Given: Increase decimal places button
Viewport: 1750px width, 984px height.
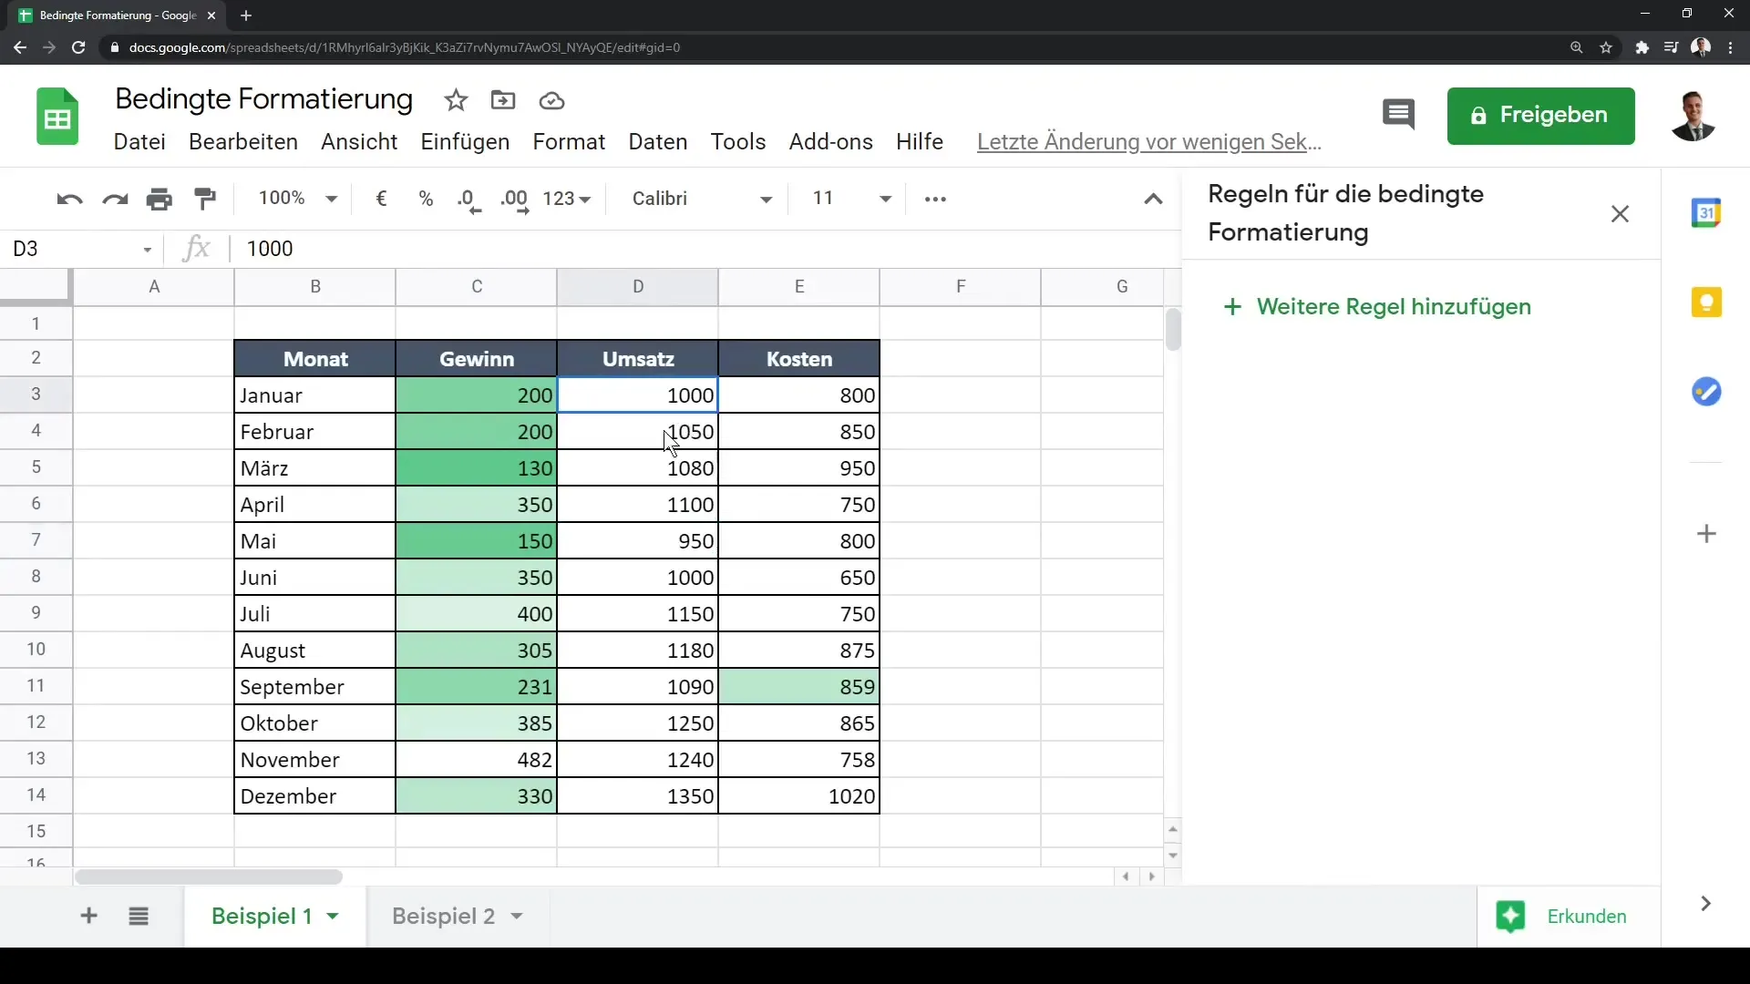Looking at the screenshot, I should [515, 200].
